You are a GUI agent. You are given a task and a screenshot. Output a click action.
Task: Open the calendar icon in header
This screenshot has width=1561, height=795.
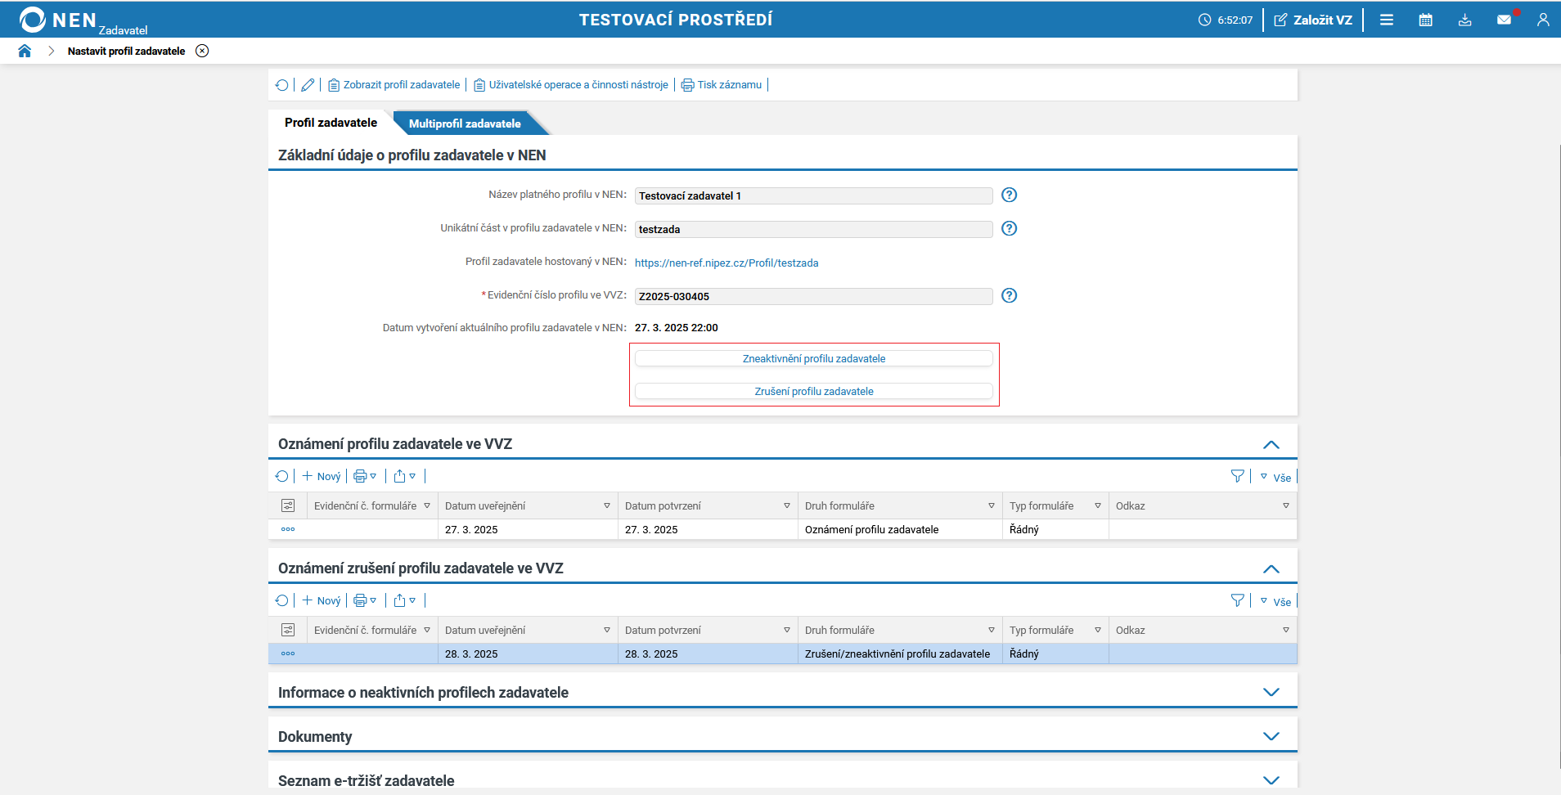1425,20
